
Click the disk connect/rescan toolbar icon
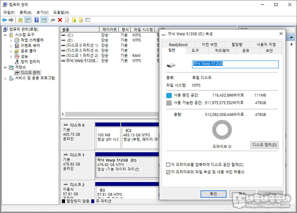pyautogui.click(x=53, y=20)
